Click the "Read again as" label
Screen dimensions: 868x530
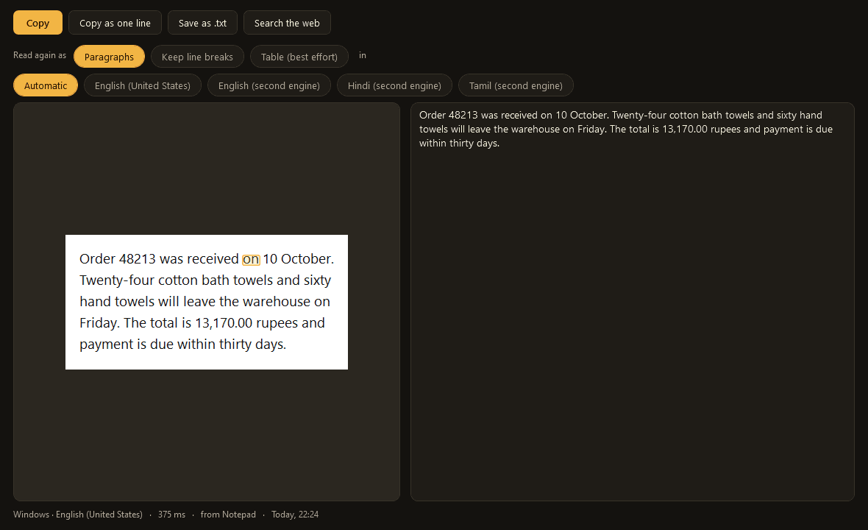(39, 55)
